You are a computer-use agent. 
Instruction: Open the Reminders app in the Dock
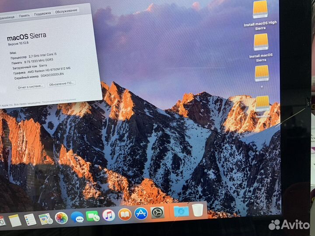[x=30, y=219]
